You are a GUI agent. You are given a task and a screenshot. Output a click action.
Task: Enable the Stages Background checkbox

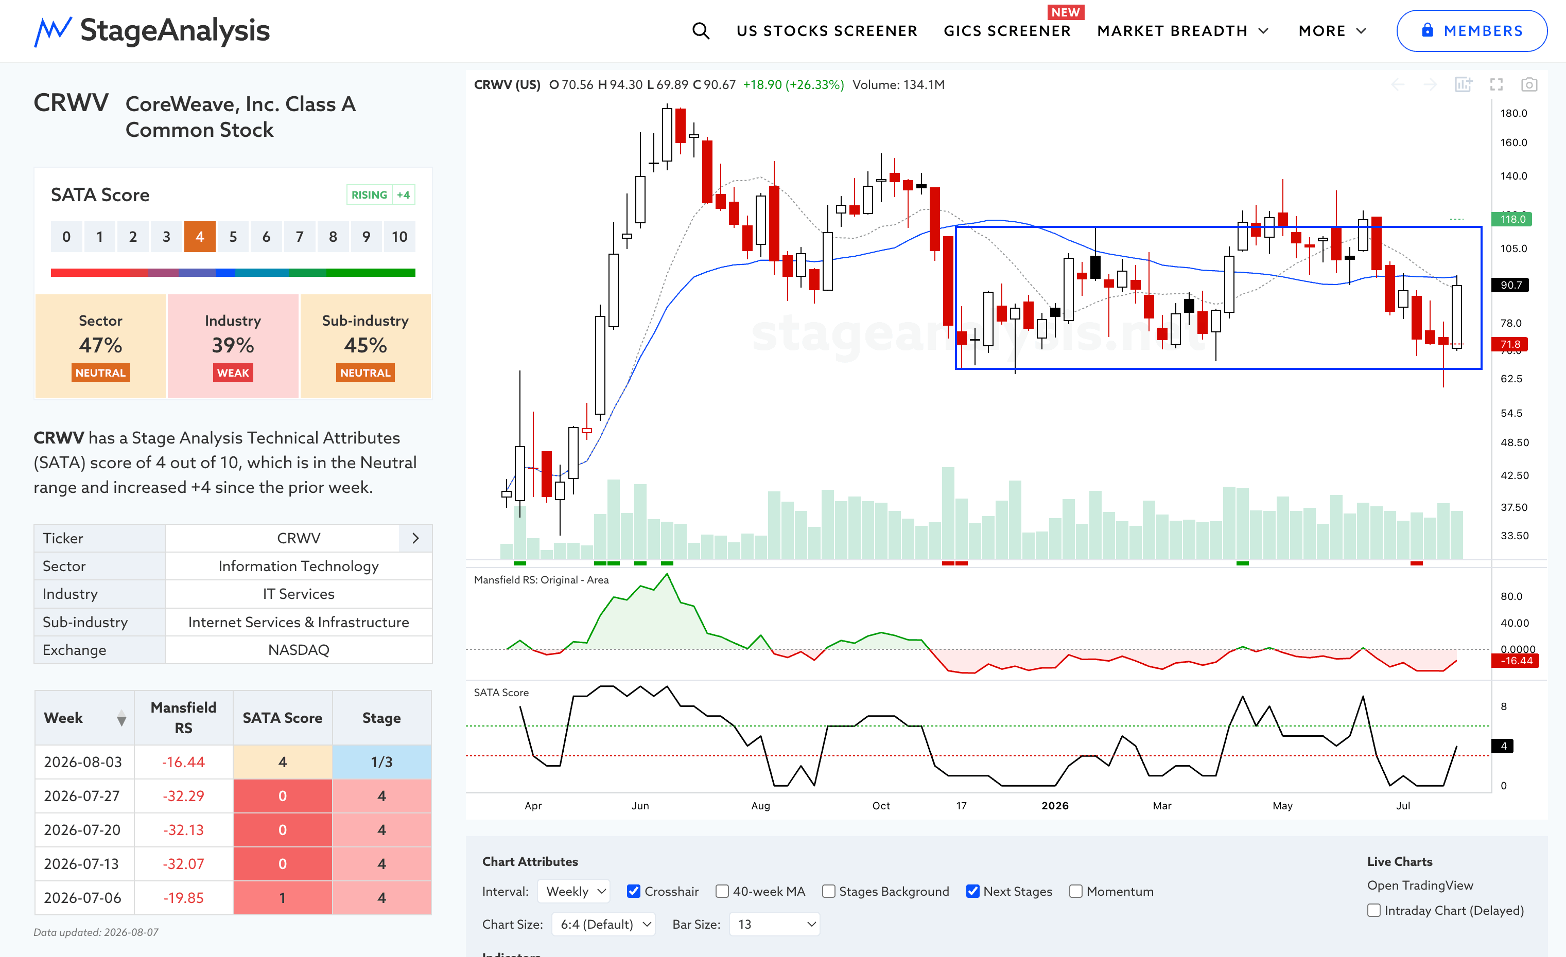(x=828, y=891)
